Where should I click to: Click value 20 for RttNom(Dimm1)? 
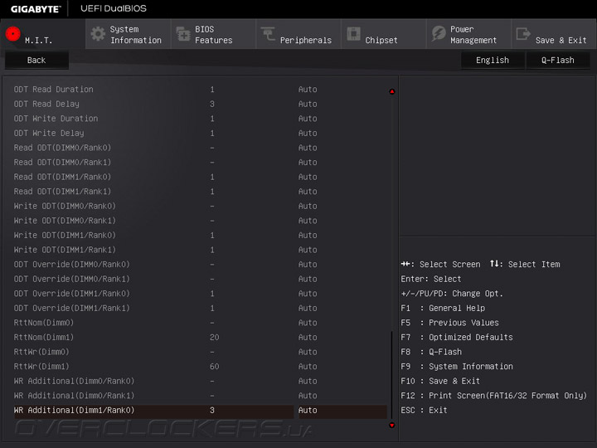pyautogui.click(x=215, y=337)
